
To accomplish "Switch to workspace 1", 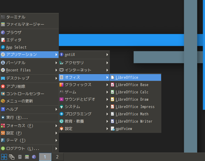I will click(x=45, y=157).
